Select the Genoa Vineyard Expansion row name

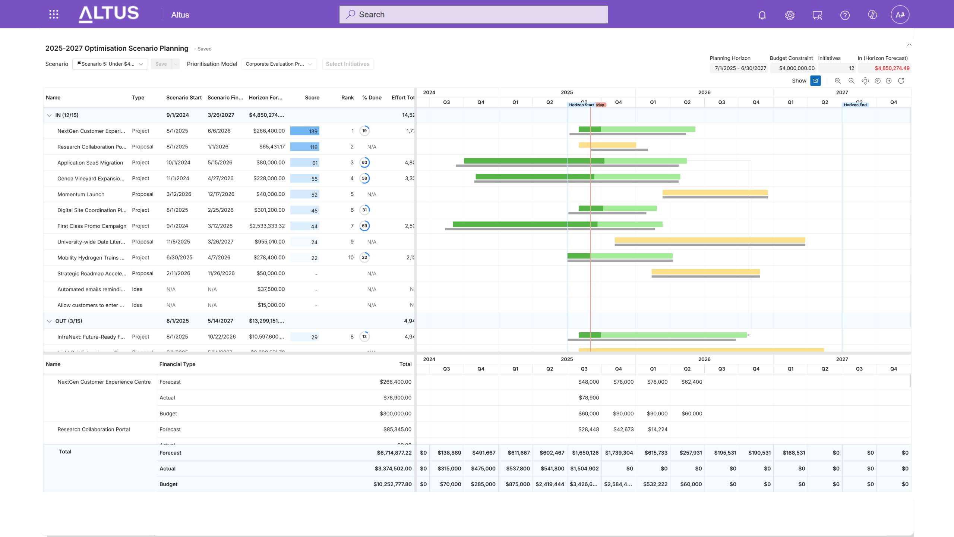click(91, 179)
